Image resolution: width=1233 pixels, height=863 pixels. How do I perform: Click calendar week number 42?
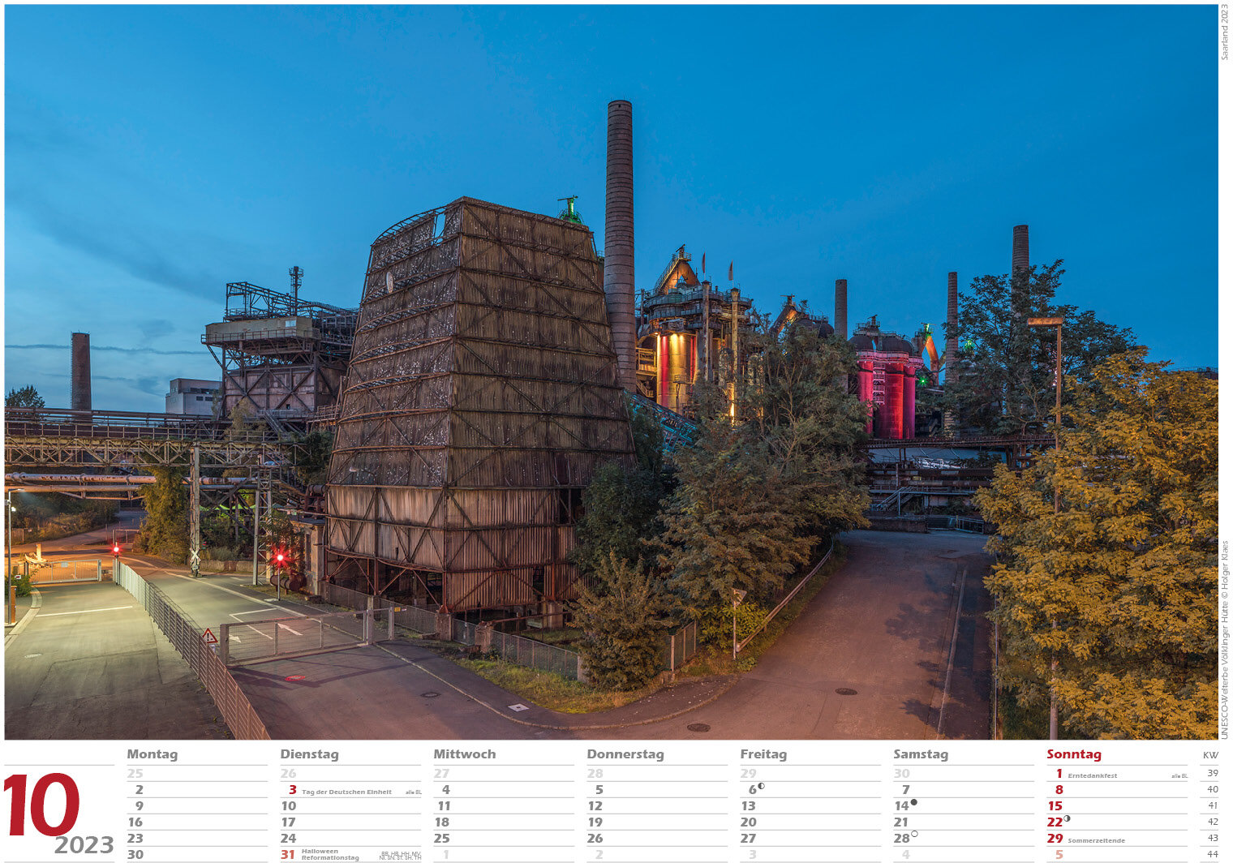click(x=1213, y=822)
